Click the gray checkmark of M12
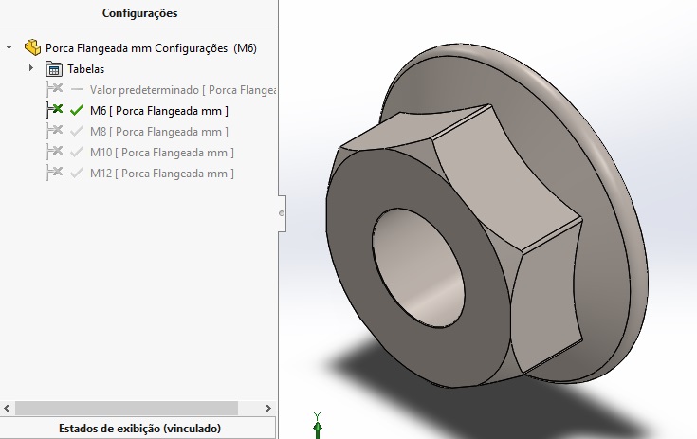The width and height of the screenshot is (697, 439). point(77,173)
